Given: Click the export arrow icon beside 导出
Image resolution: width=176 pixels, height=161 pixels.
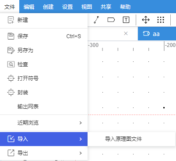Looking at the screenshot, I should pyautogui.click(x=11, y=153).
